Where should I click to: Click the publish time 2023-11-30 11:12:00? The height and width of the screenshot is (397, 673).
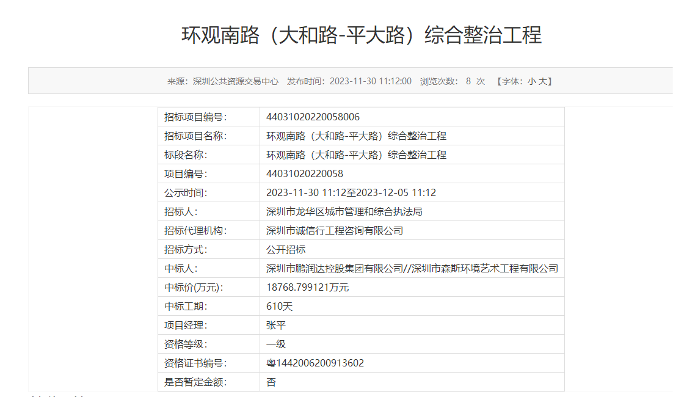(x=370, y=81)
